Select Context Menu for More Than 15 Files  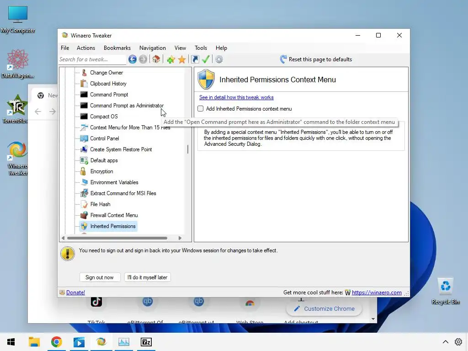tap(130, 128)
